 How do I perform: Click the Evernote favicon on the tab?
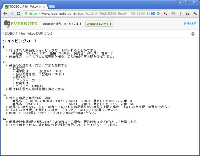pos(7,7)
